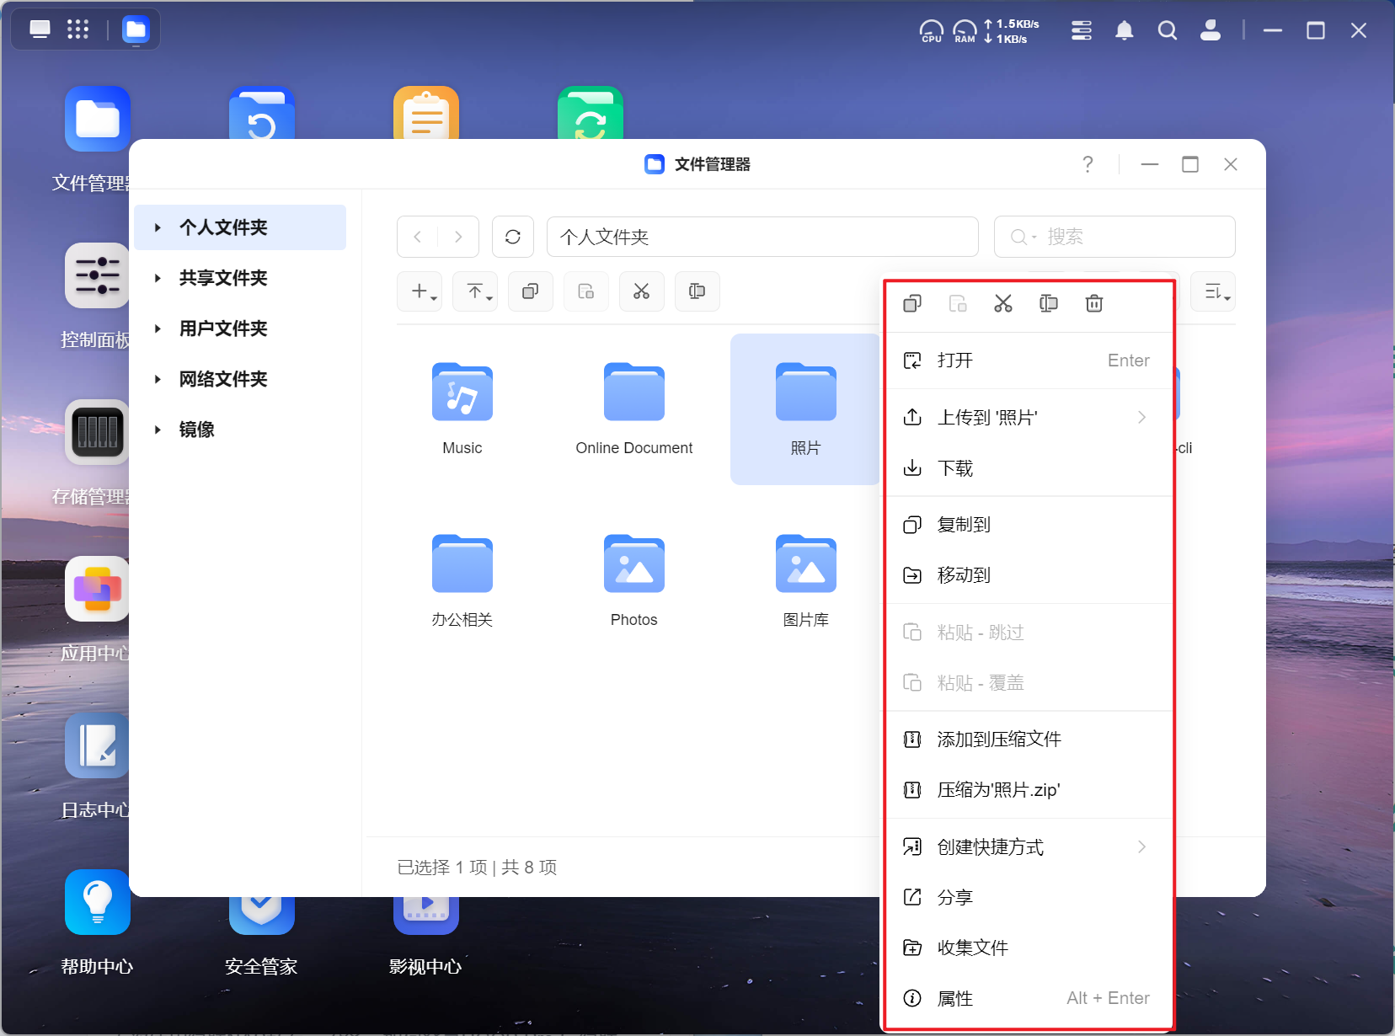
Task: Click the copy icon in file manager toolbar
Action: coord(531,291)
